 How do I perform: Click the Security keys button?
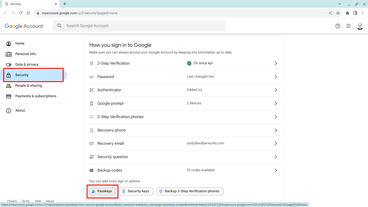coord(136,191)
